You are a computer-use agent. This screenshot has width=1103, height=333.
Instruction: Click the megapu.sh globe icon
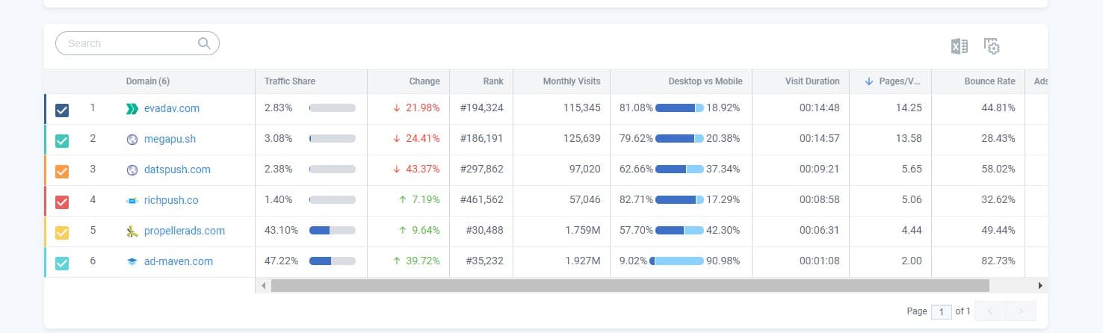click(132, 139)
